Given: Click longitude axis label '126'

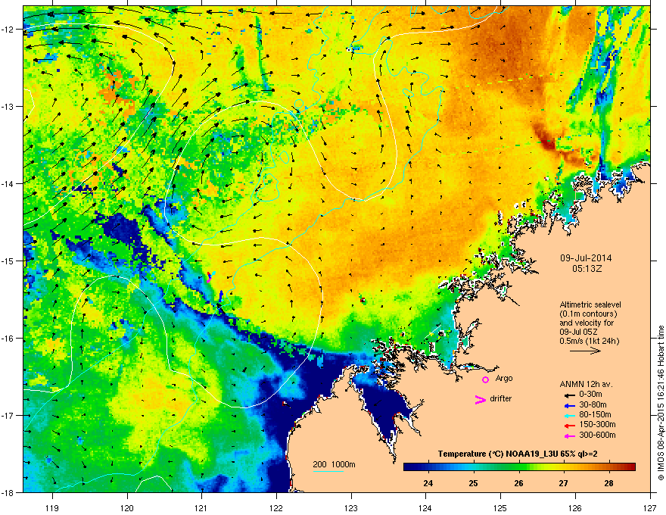Looking at the screenshot, I should coord(575,507).
